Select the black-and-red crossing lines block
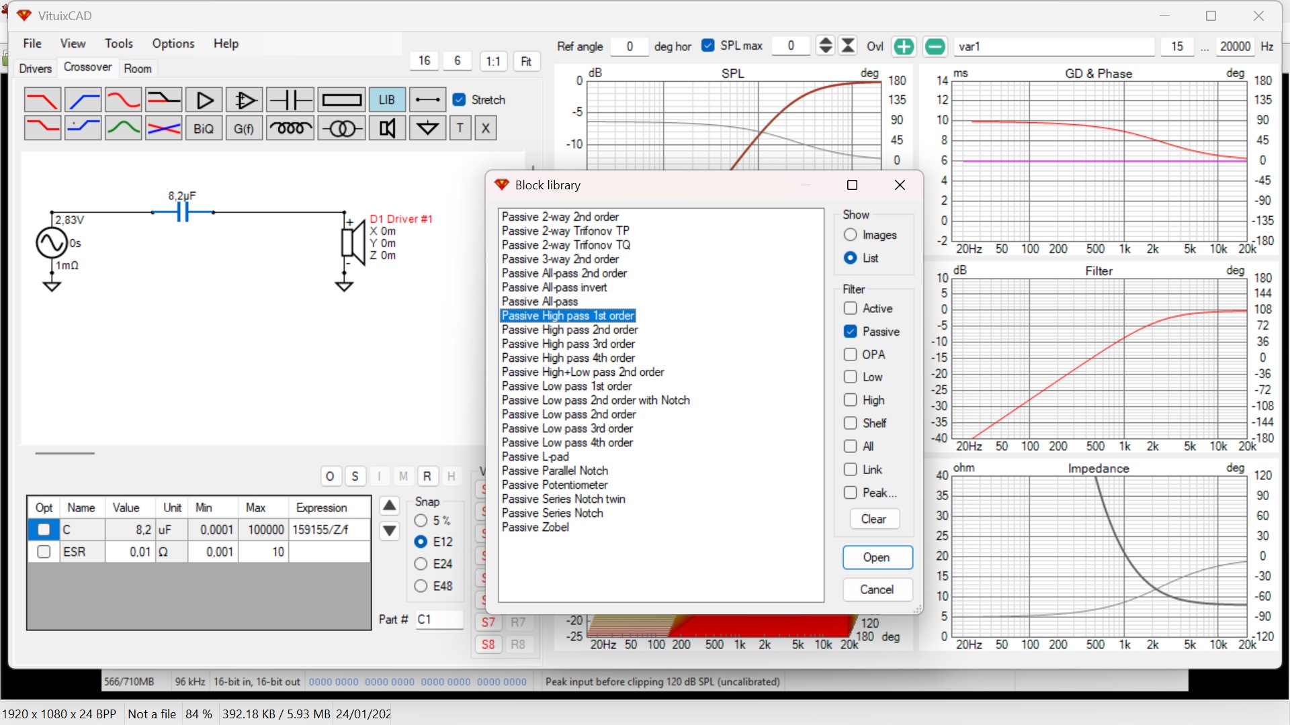1290x725 pixels. click(163, 100)
